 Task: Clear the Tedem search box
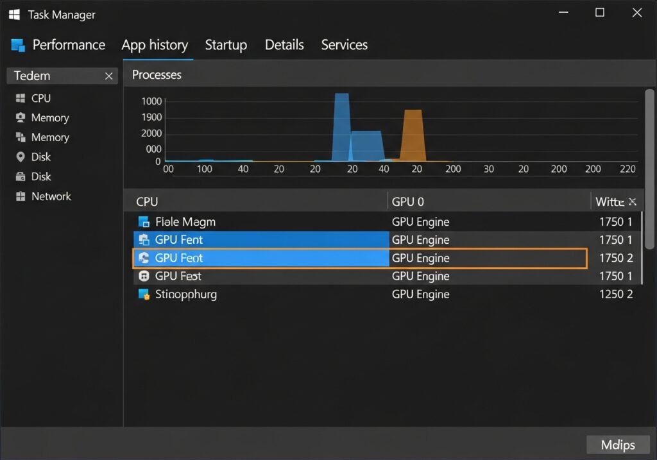(x=108, y=76)
